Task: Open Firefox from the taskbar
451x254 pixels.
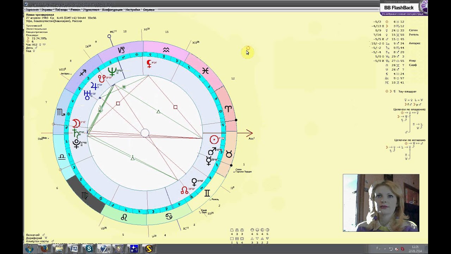Action: pos(44,249)
